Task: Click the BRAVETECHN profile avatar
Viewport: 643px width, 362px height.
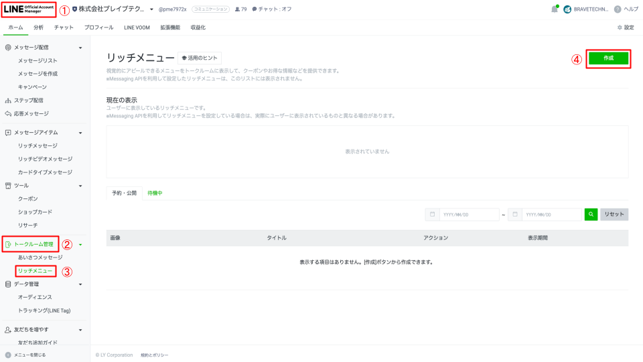Action: 567,9
